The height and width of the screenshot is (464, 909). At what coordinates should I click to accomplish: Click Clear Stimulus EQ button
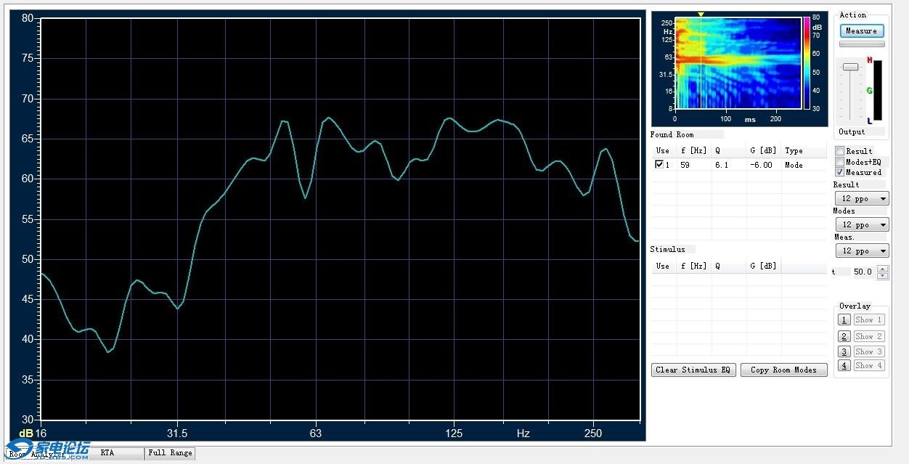tap(693, 370)
